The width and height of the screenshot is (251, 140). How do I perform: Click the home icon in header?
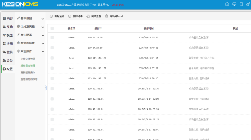227,4
